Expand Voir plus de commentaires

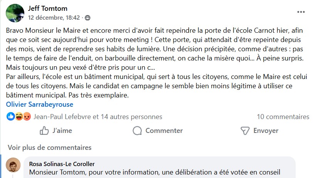click(x=50, y=148)
